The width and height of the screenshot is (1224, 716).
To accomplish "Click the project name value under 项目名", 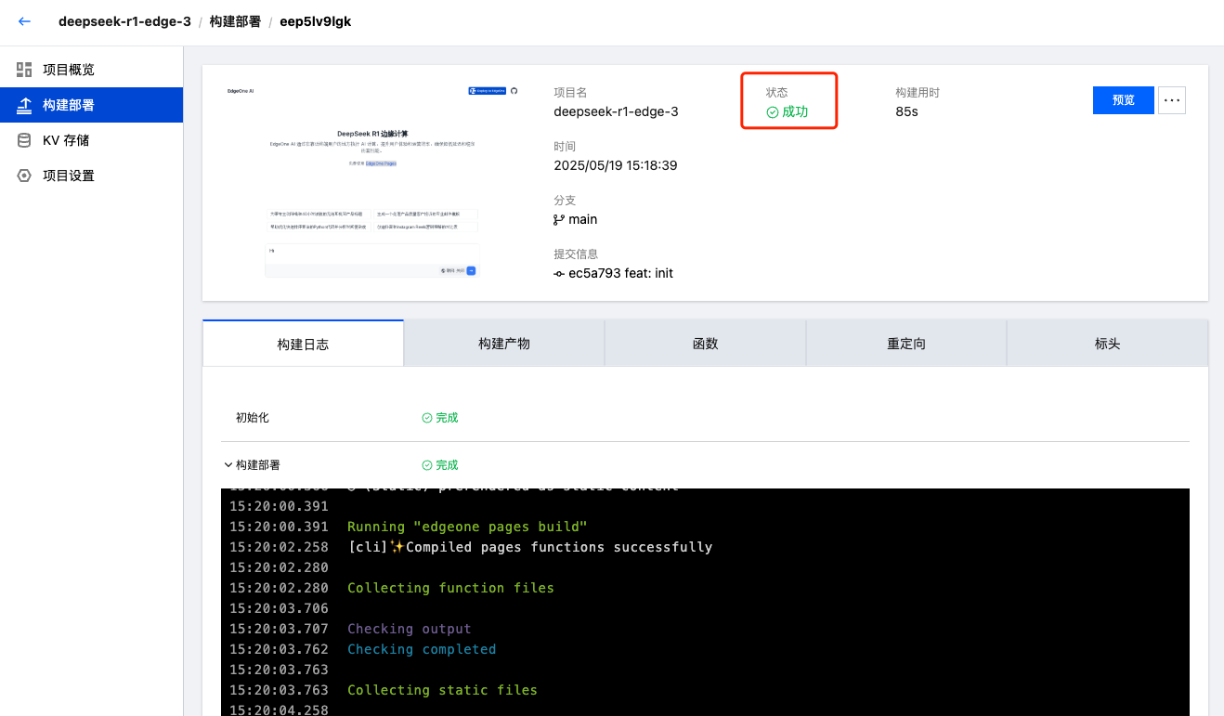I will [616, 111].
